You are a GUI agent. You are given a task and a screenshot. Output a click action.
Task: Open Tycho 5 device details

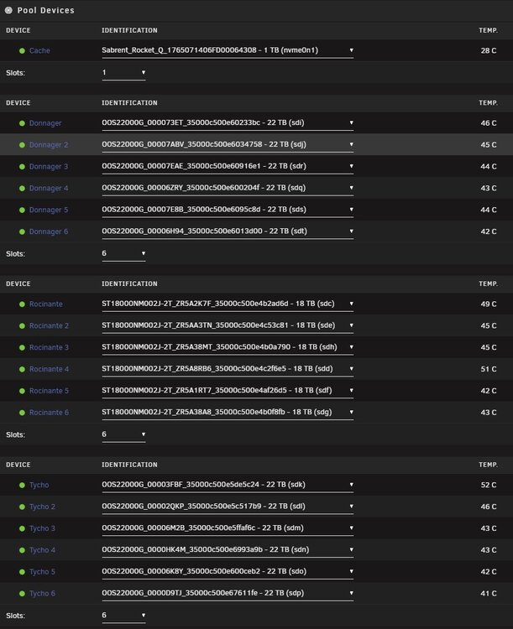click(x=42, y=572)
